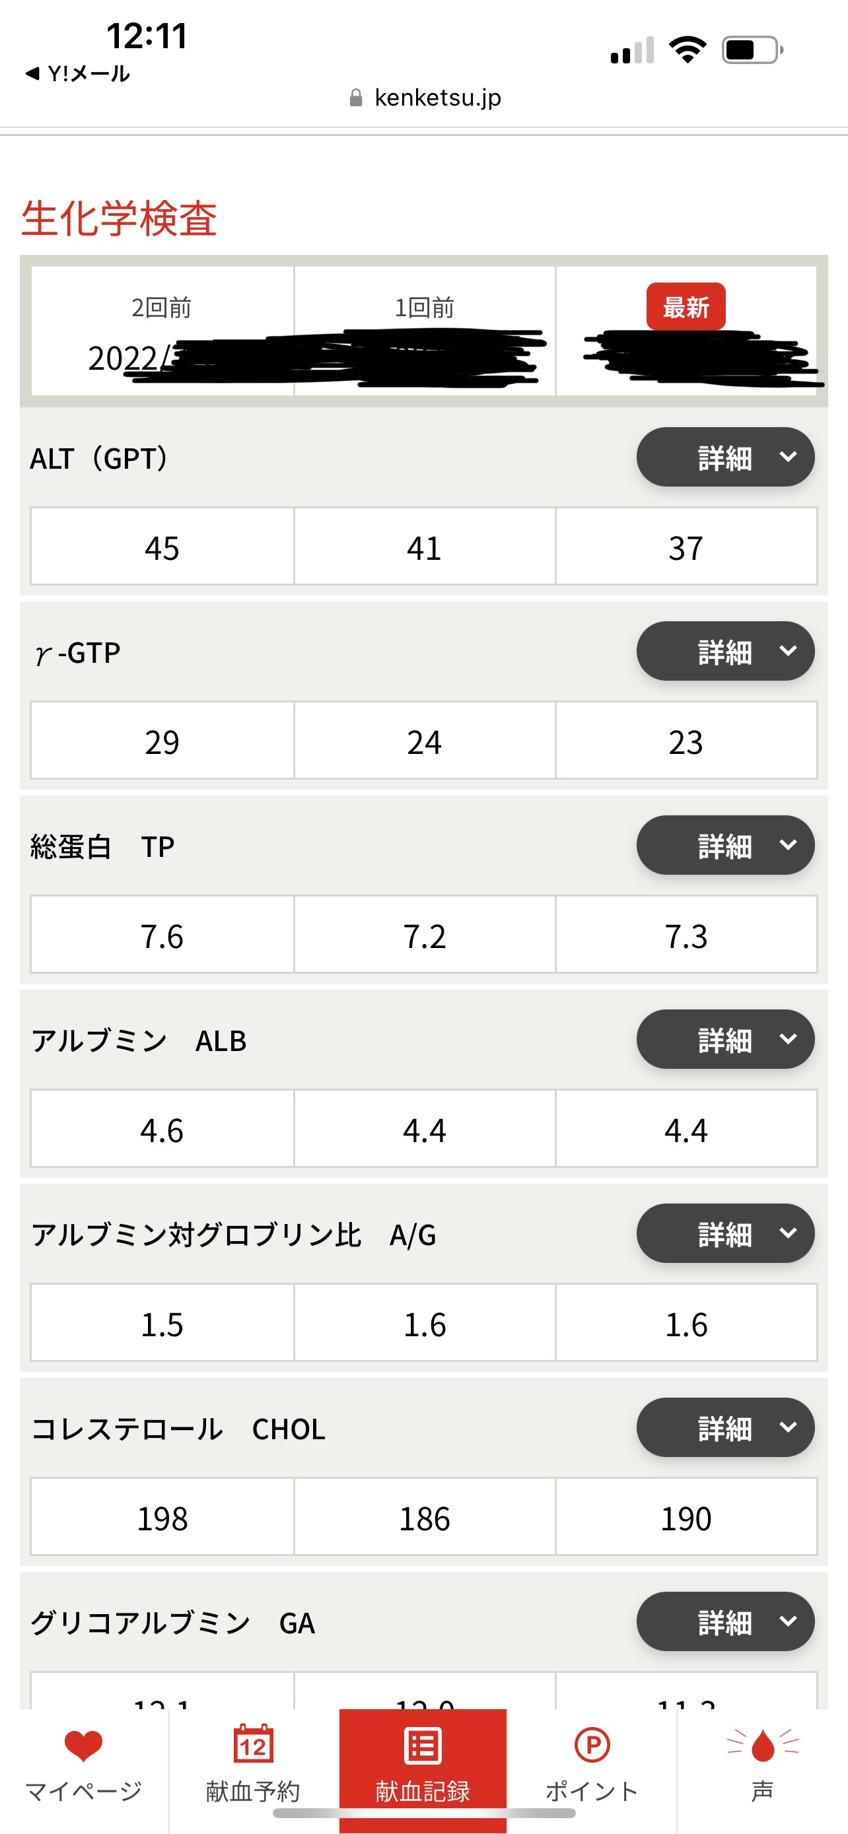Show 詳細 for 総蛋白 TP
Image resolution: width=848 pixels, height=1834 pixels.
724,845
